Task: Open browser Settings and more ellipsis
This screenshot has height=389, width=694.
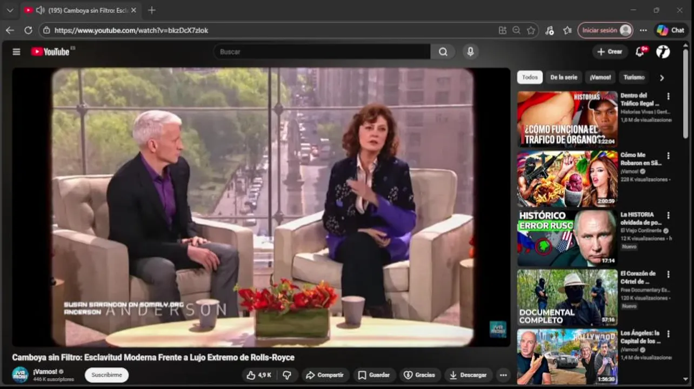Action: coord(643,30)
